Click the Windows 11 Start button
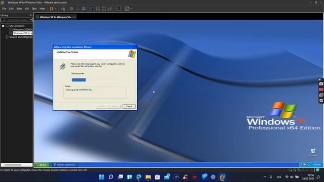324x182 pixels. pos(101,177)
